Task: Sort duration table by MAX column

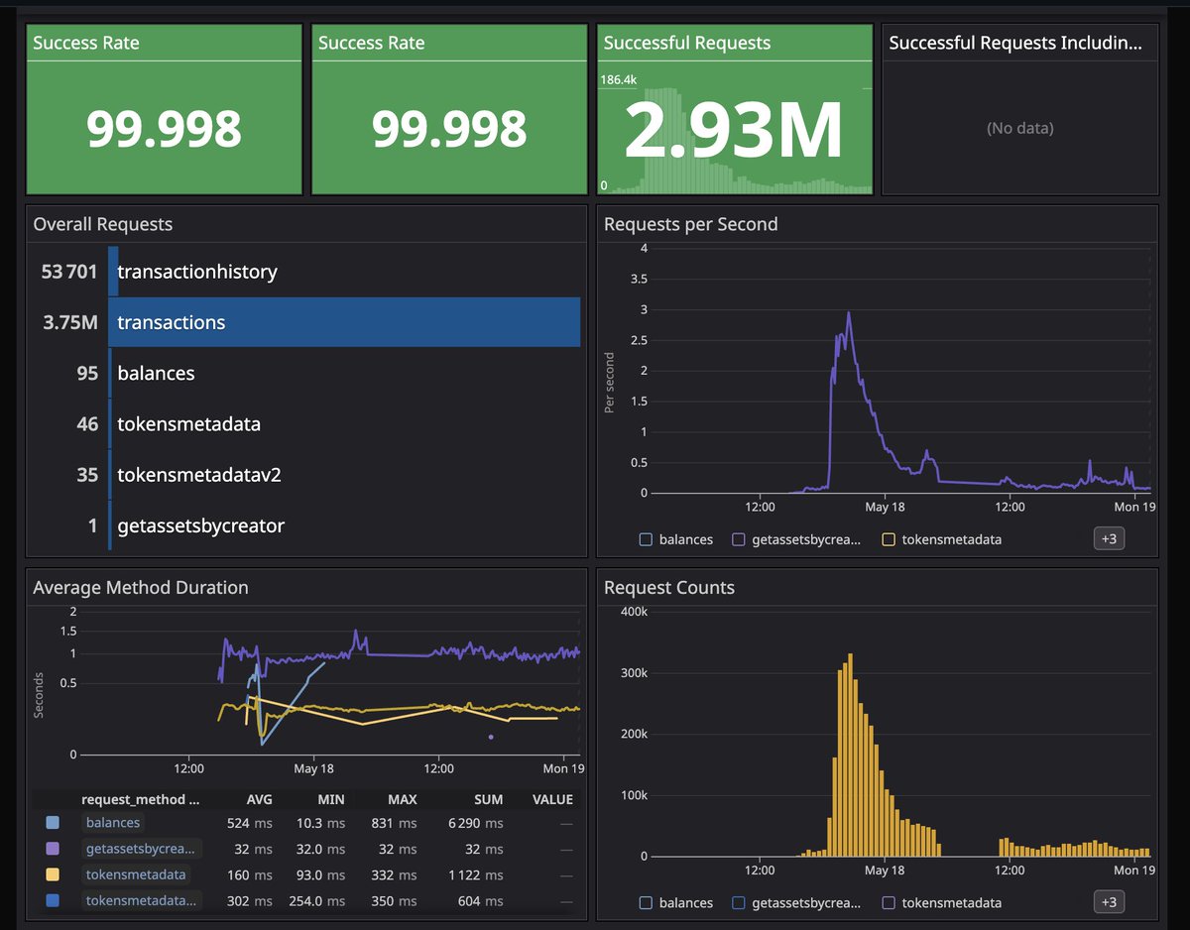Action: point(403,799)
